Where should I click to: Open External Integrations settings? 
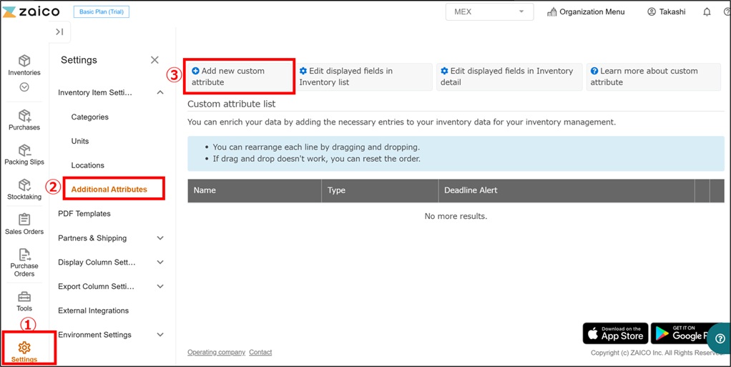[93, 310]
